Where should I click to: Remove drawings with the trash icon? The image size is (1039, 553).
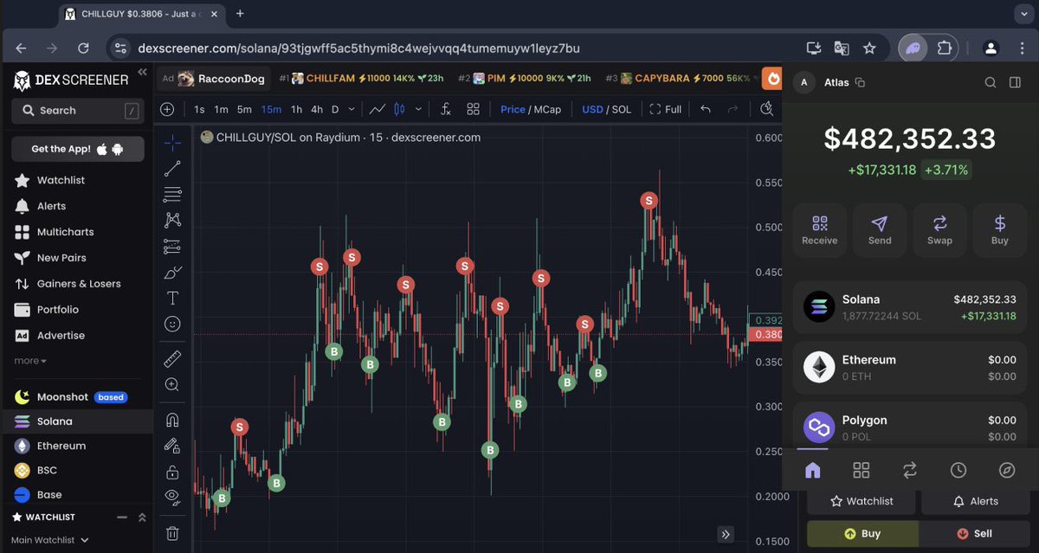click(x=172, y=534)
